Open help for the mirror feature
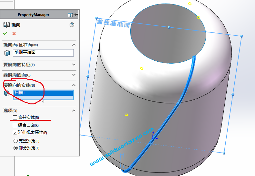This screenshot has height=176, width=255. point(72,25)
